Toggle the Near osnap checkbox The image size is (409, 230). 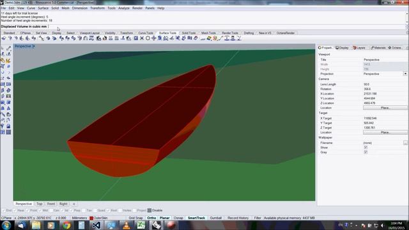coord(15,210)
